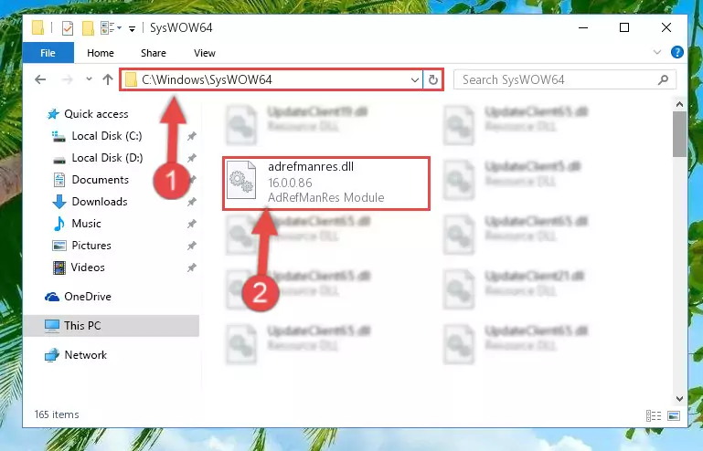The width and height of the screenshot is (703, 451).
Task: Expand the address bar history dropdown
Action: pos(415,80)
